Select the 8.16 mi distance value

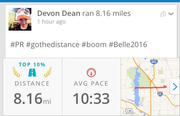tap(32, 98)
